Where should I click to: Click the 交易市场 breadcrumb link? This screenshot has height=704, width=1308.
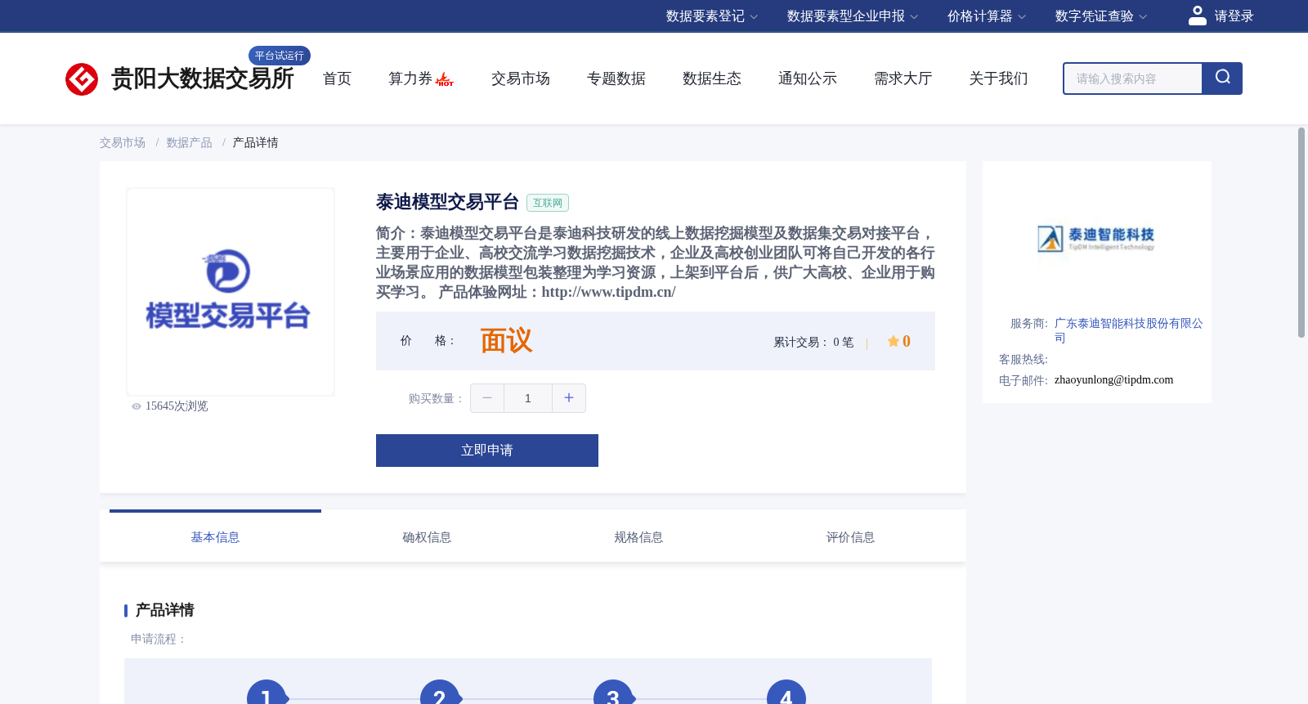point(123,143)
